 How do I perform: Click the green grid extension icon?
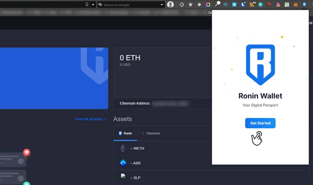click(287, 4)
